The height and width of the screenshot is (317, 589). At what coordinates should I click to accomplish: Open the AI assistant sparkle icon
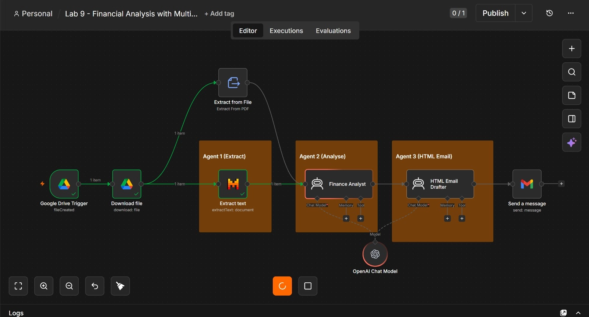[x=572, y=142]
